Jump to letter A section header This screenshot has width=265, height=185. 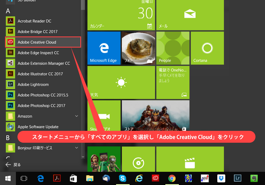click(x=8, y=11)
